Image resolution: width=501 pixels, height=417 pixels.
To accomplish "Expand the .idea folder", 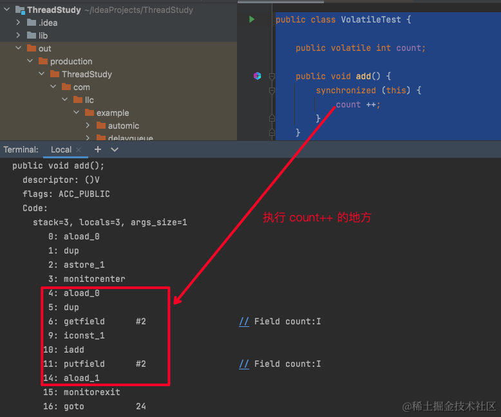I will 18,23.
